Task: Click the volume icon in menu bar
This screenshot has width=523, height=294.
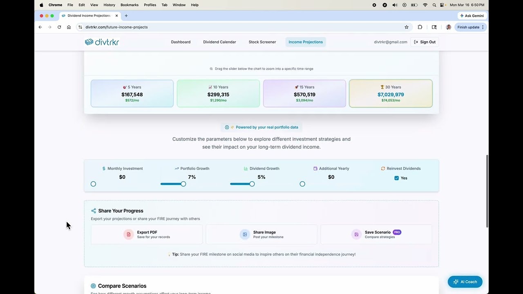Action: coord(395,5)
